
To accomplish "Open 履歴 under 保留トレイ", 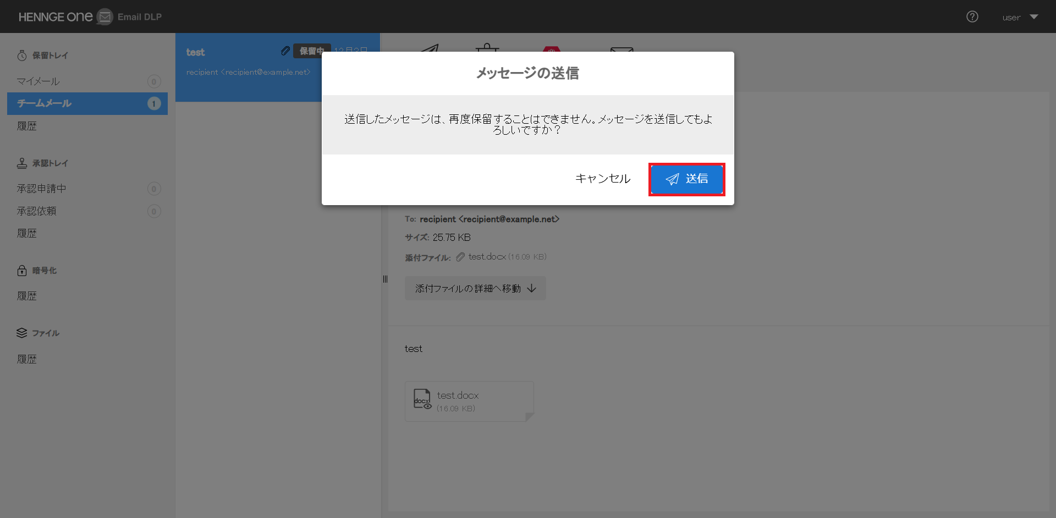I will point(27,126).
